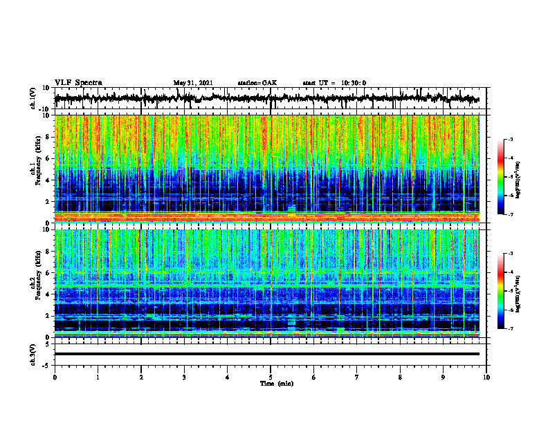
Task: Click the "5" minute tick on time axis
Action: click(x=271, y=377)
